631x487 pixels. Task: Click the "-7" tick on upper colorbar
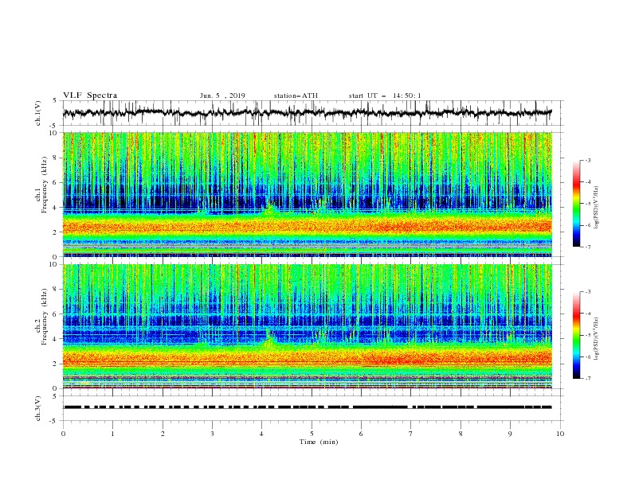(x=587, y=247)
